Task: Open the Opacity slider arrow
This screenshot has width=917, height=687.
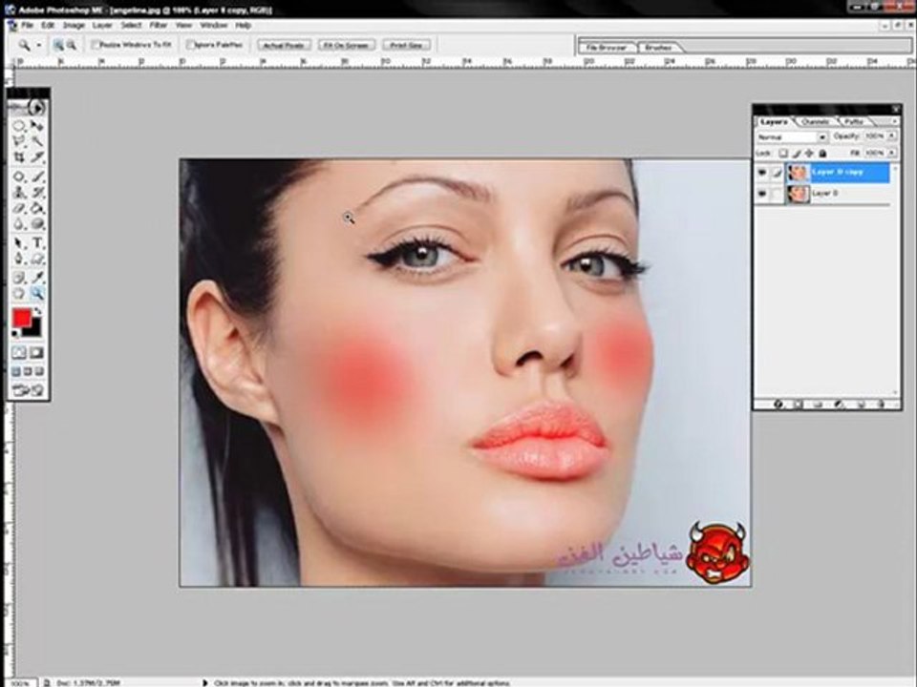Action: pos(892,136)
